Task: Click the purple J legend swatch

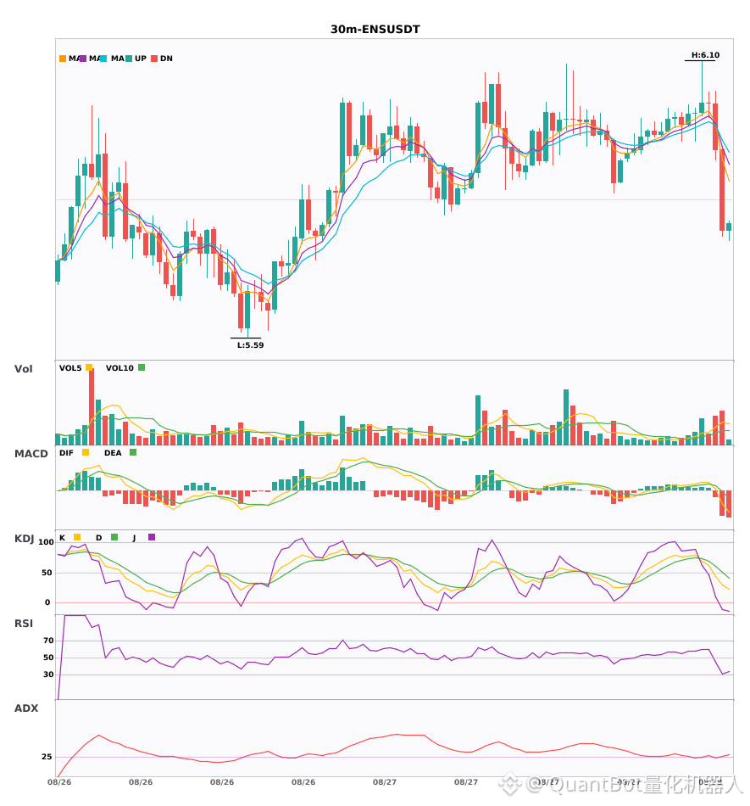Action: (x=152, y=537)
